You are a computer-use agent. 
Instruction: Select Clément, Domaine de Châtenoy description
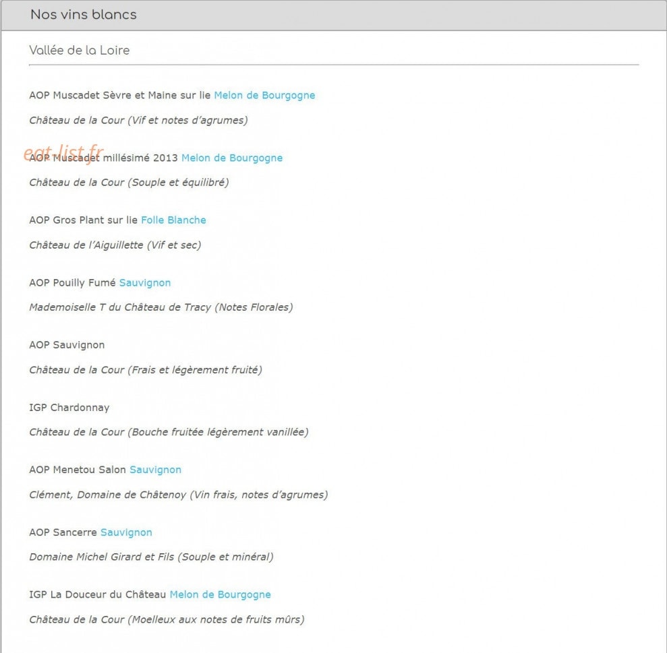point(178,495)
